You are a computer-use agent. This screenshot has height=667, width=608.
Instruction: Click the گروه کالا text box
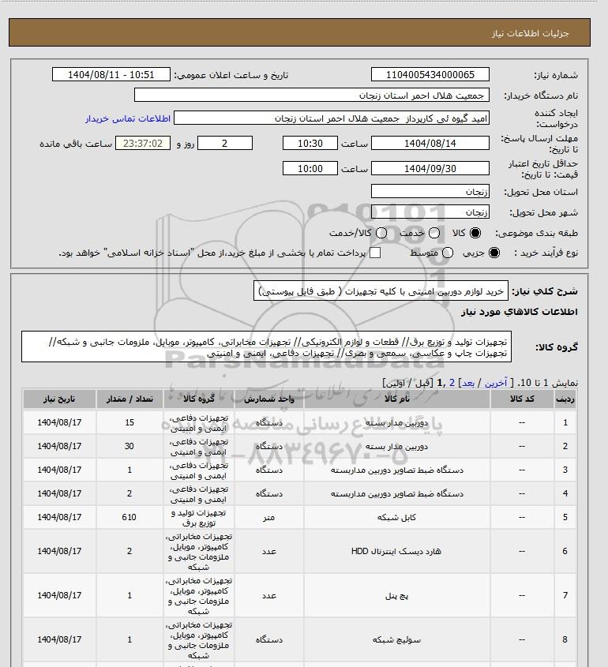266,347
